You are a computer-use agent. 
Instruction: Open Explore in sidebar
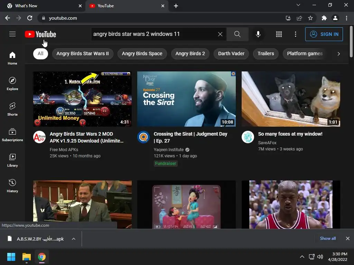[x=12, y=84]
